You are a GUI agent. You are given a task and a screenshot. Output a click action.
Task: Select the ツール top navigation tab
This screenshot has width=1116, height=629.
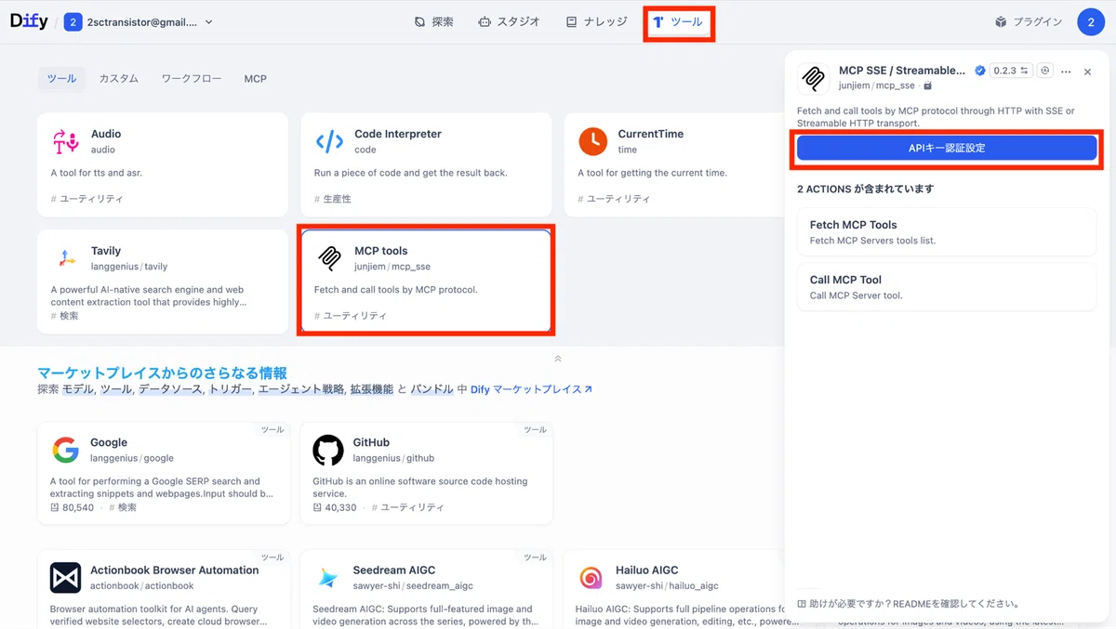(678, 21)
